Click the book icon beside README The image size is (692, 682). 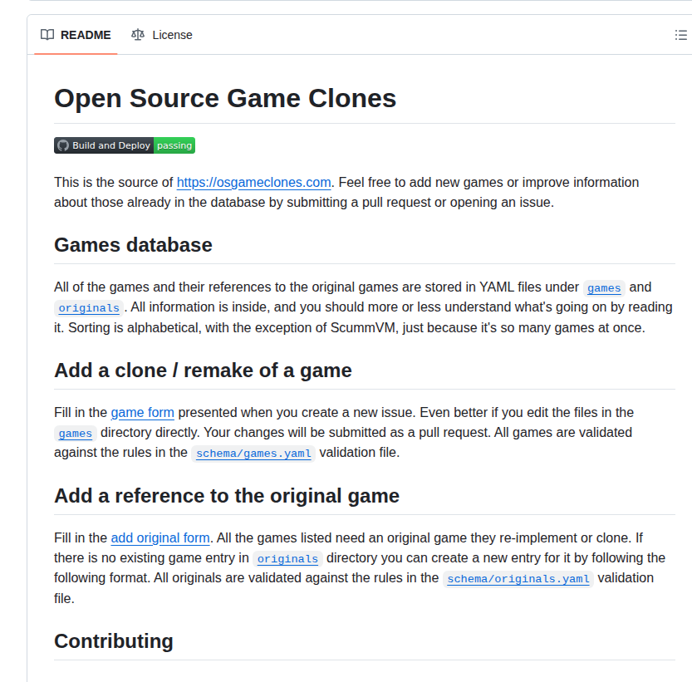pyautogui.click(x=47, y=35)
